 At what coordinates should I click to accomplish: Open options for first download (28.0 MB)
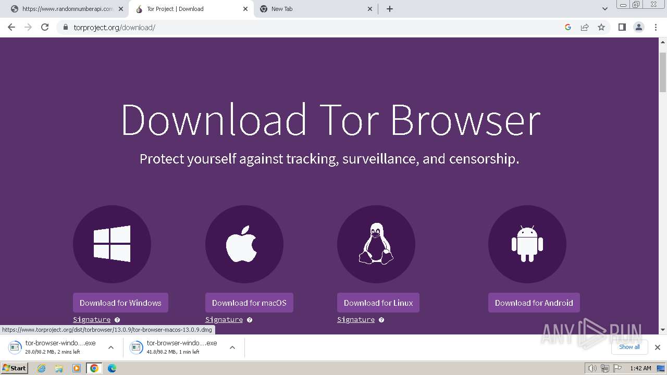[110, 347]
